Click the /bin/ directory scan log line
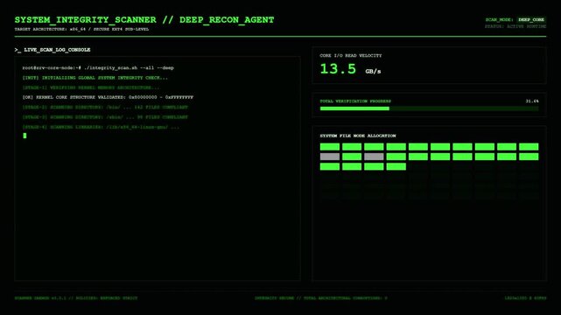This screenshot has width=561, height=315. point(105,108)
